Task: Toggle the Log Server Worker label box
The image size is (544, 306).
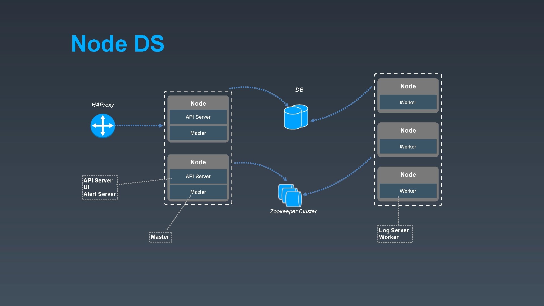Action: tap(395, 233)
